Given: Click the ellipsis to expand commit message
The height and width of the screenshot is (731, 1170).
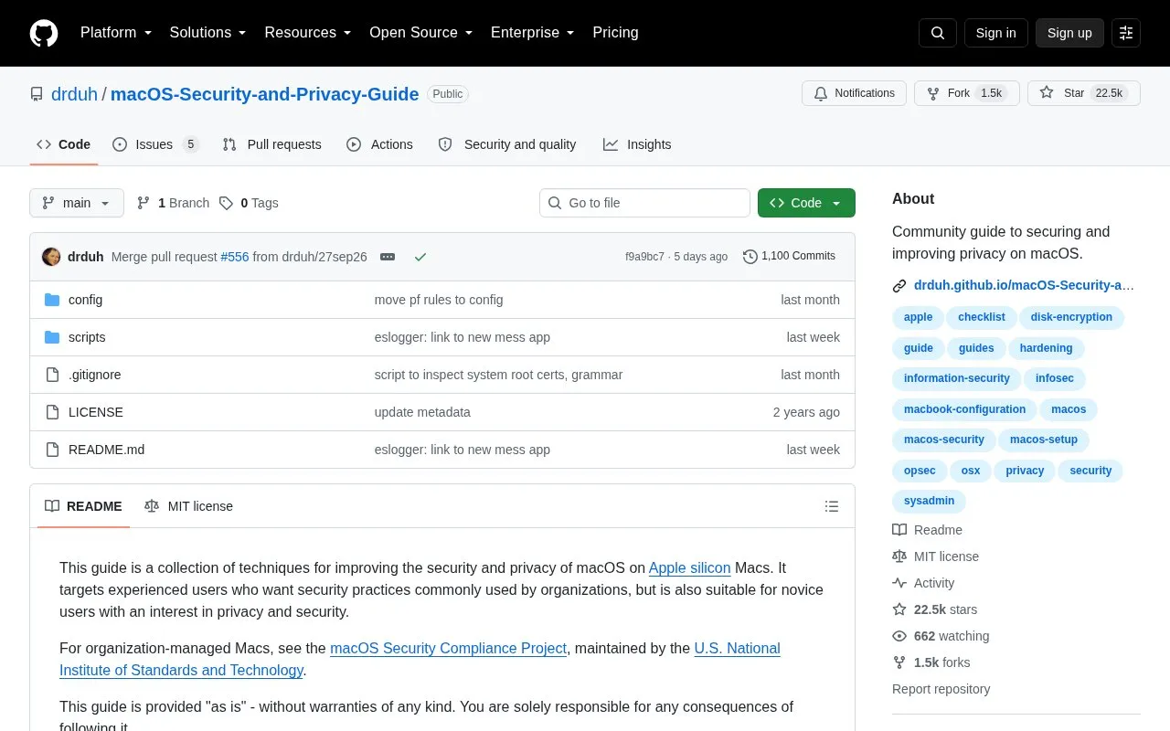Looking at the screenshot, I should (x=388, y=257).
